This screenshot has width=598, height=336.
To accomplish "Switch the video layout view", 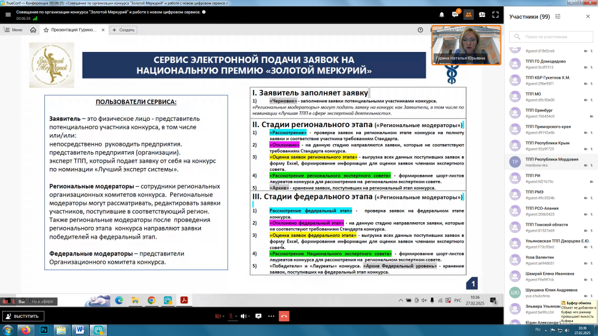I will [x=481, y=15].
